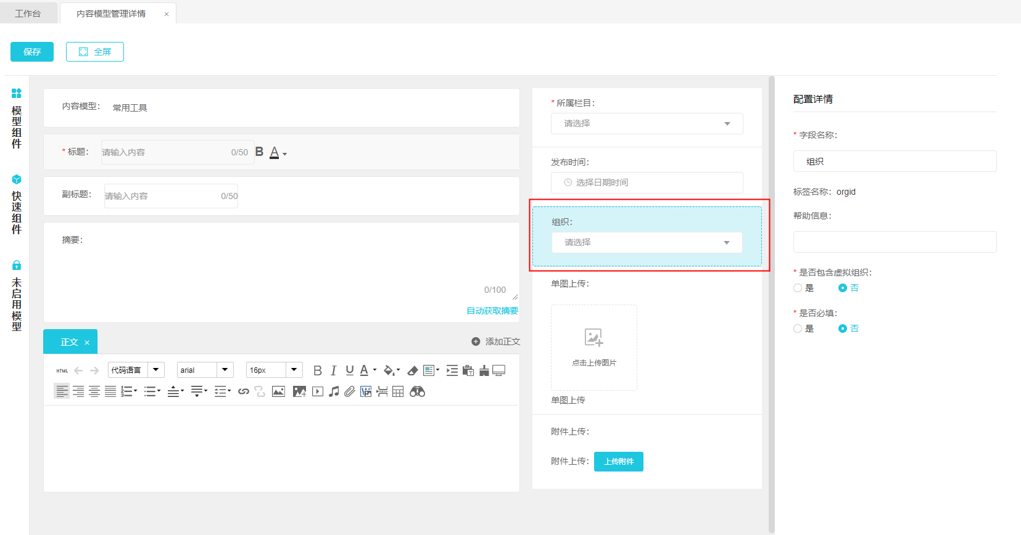Open the 快速组件 sidebar section

(17, 205)
